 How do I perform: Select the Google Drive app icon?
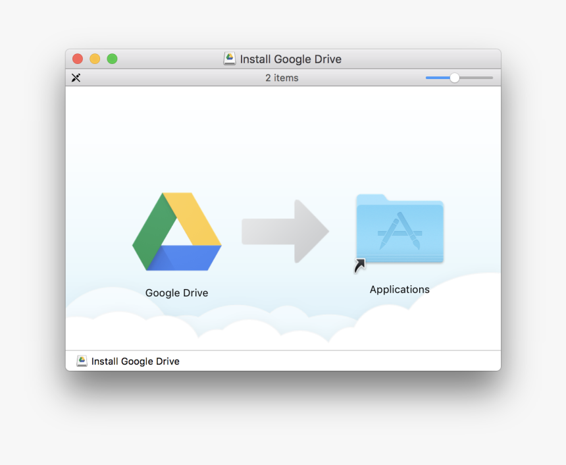[177, 232]
